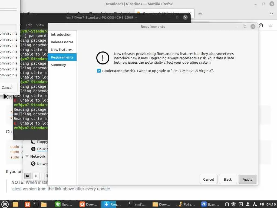Select the Network globe item in sidebar
Screen dimensions: 277x208
point(39,164)
